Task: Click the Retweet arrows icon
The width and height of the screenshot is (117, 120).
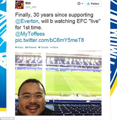Action: [x=27, y=47]
